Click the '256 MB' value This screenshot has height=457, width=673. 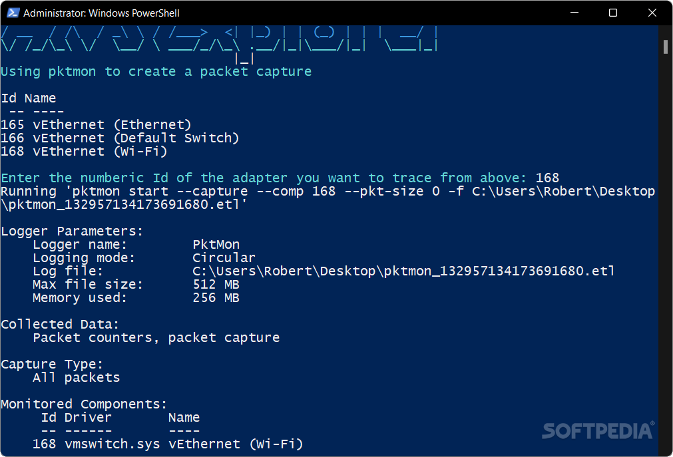point(216,298)
